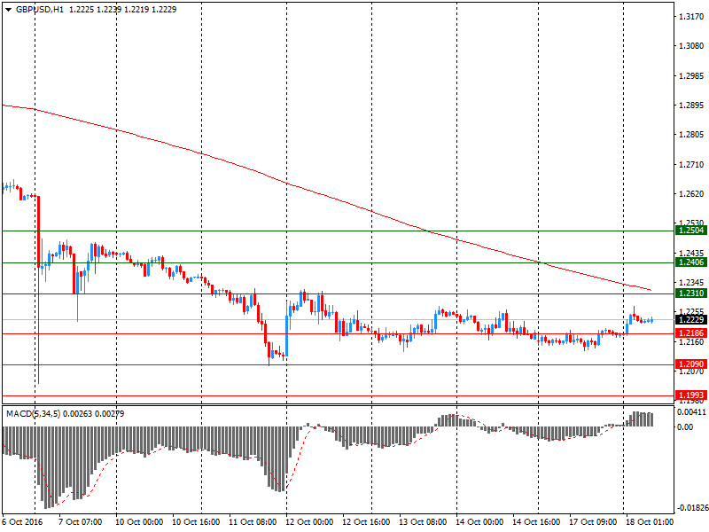Viewport: 709px width, 532px height.
Task: Click the MACD zero level 0.00 label
Action: 685,427
